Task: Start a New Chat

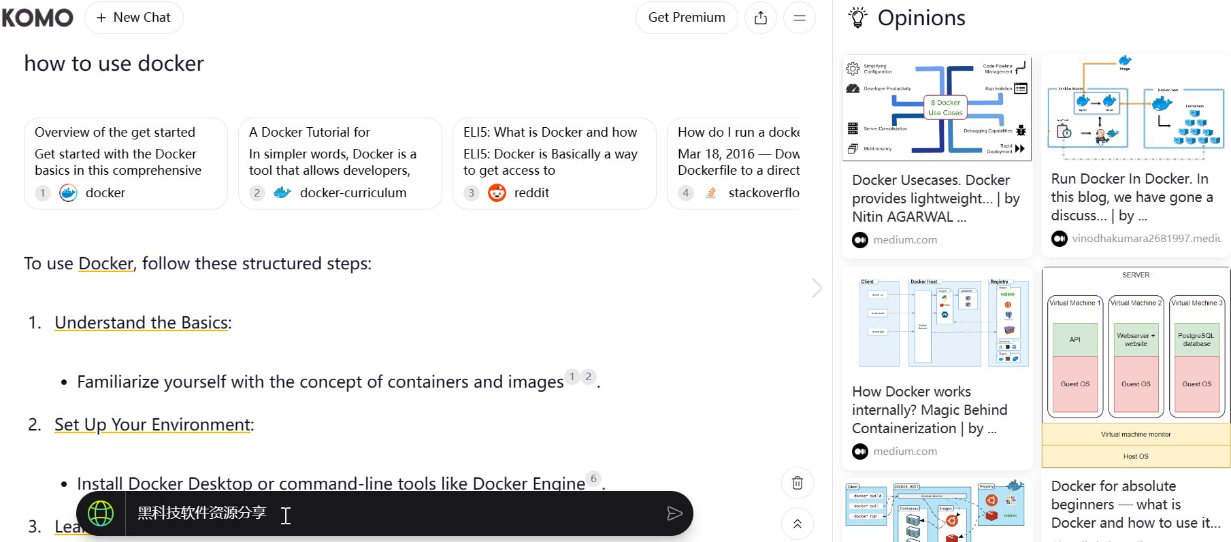Action: tap(133, 18)
